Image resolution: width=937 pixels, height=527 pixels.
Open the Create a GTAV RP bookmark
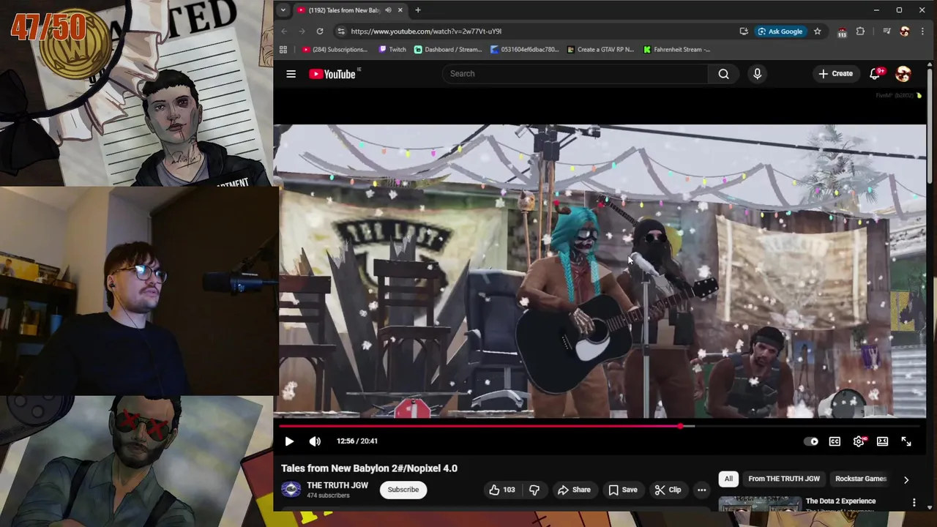pyautogui.click(x=600, y=50)
